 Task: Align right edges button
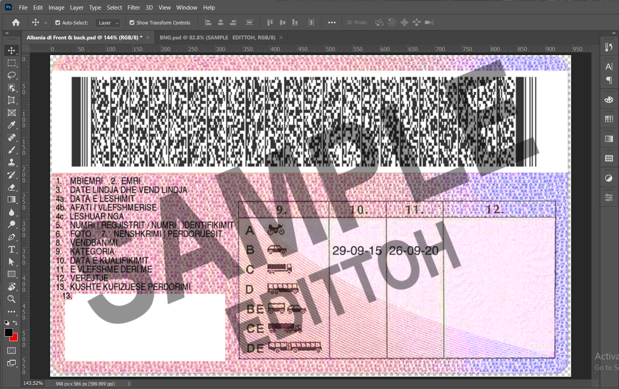pyautogui.click(x=233, y=23)
